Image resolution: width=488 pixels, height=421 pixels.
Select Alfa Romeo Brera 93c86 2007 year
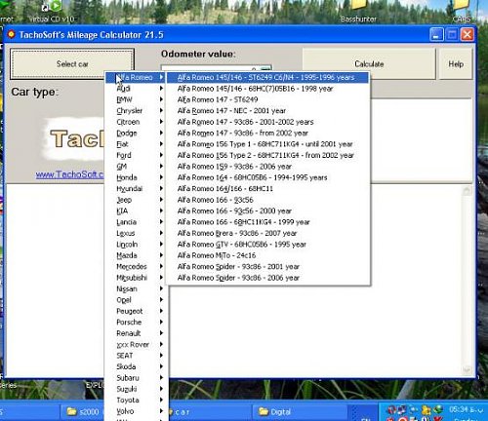[267, 233]
